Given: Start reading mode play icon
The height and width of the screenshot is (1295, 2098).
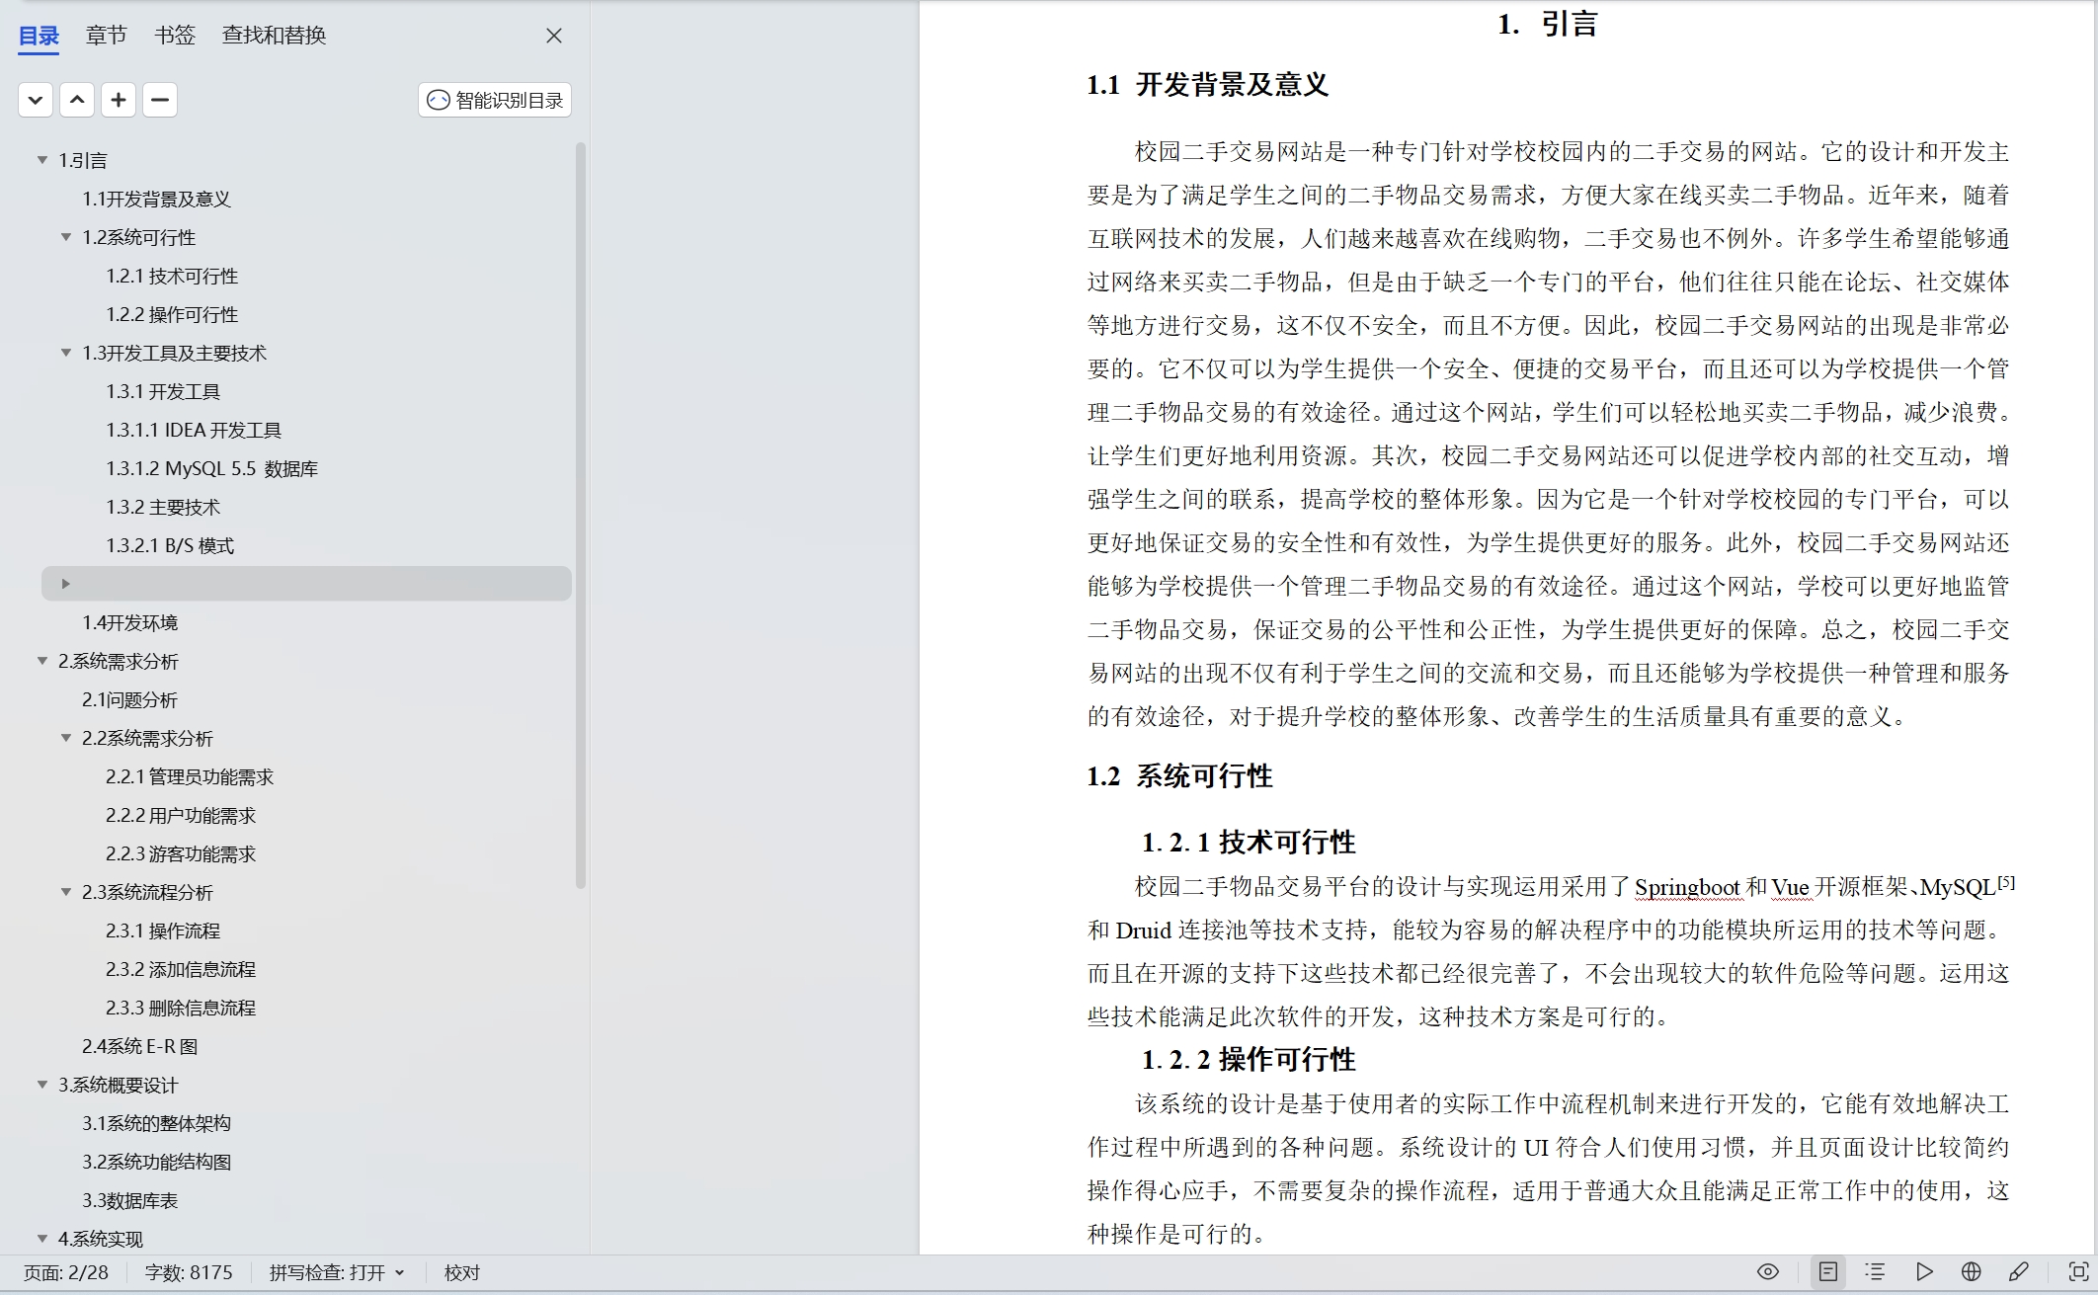Looking at the screenshot, I should (1924, 1272).
